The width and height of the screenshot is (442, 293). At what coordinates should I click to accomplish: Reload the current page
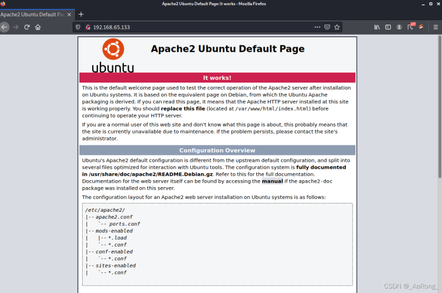click(x=27, y=27)
